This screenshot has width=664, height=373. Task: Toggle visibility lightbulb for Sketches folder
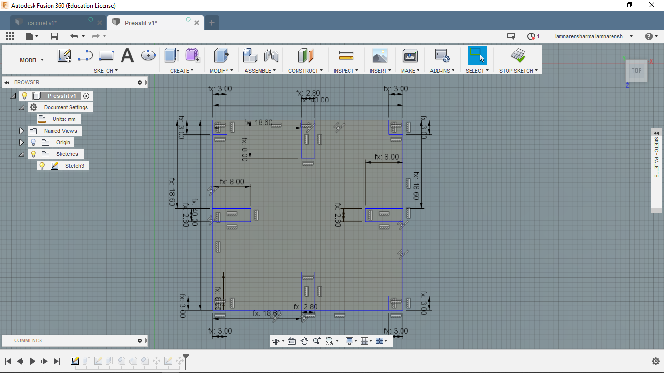33,154
